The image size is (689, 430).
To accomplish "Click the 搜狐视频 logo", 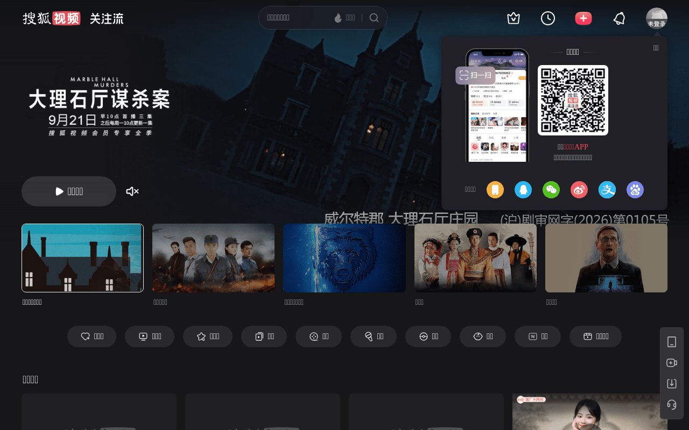I will 52,18.
